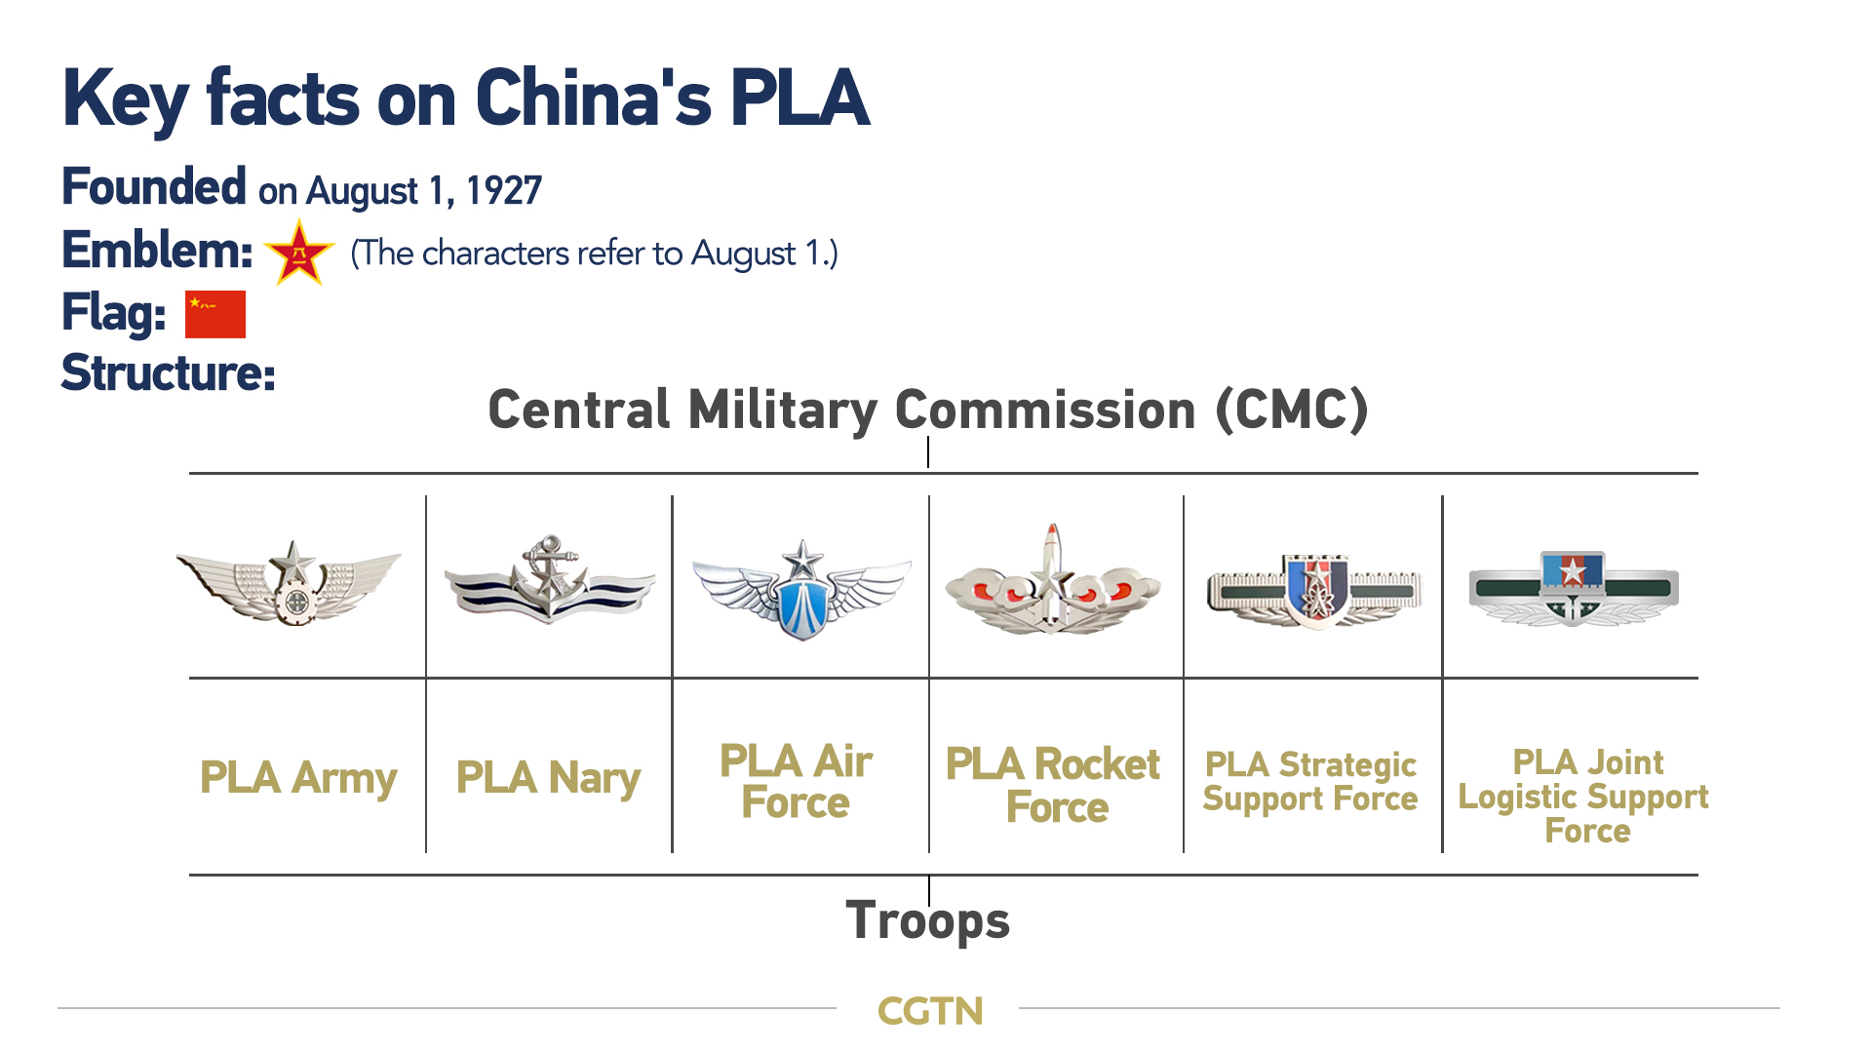Click the Navy anchor badge
Viewport: 1872px width, 1053px height.
[549, 581]
